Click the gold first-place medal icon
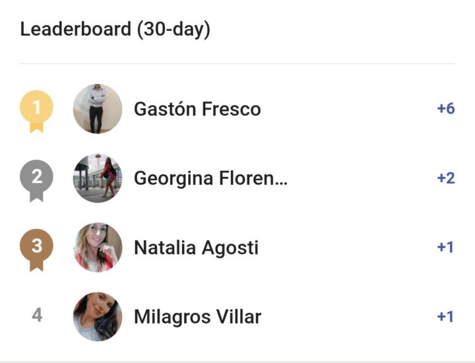 click(x=37, y=110)
